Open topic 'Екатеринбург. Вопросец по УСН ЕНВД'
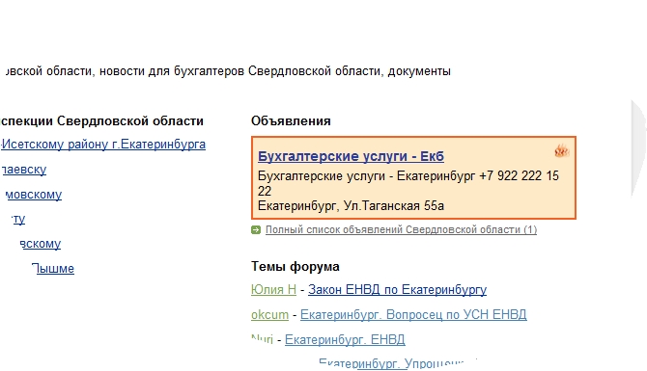This screenshot has height=371, width=647. coord(413,314)
